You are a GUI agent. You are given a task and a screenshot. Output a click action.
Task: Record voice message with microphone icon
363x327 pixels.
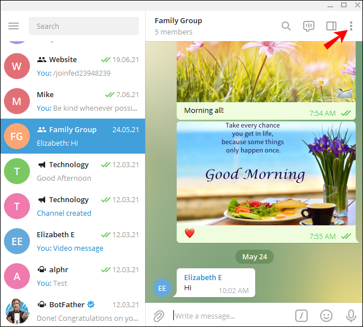(x=351, y=316)
